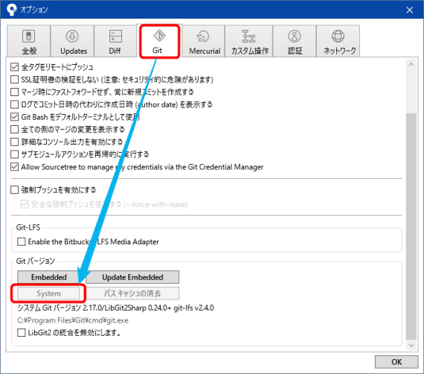Check 詳細なコンソール出力を有効にする
The height and width of the screenshot is (374, 424).
[14, 142]
